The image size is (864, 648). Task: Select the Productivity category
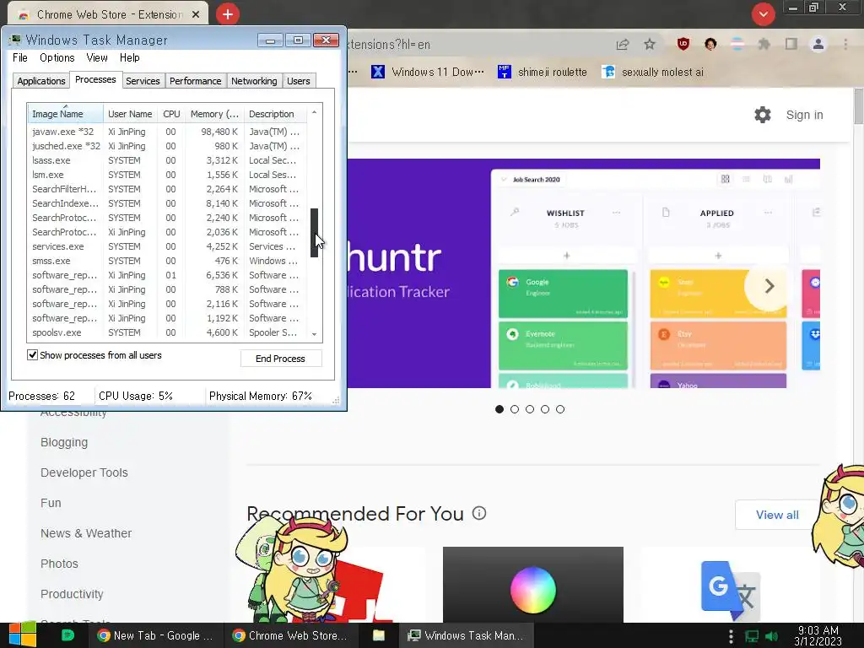pos(72,594)
